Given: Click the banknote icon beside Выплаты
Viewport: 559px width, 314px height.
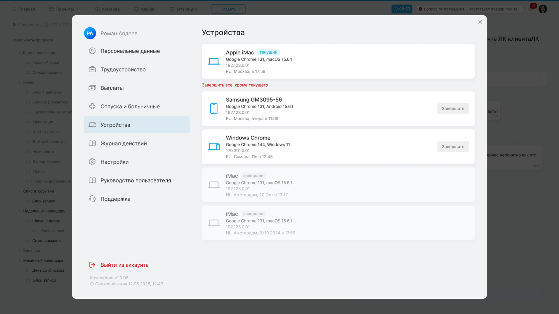Looking at the screenshot, I should pyautogui.click(x=92, y=88).
